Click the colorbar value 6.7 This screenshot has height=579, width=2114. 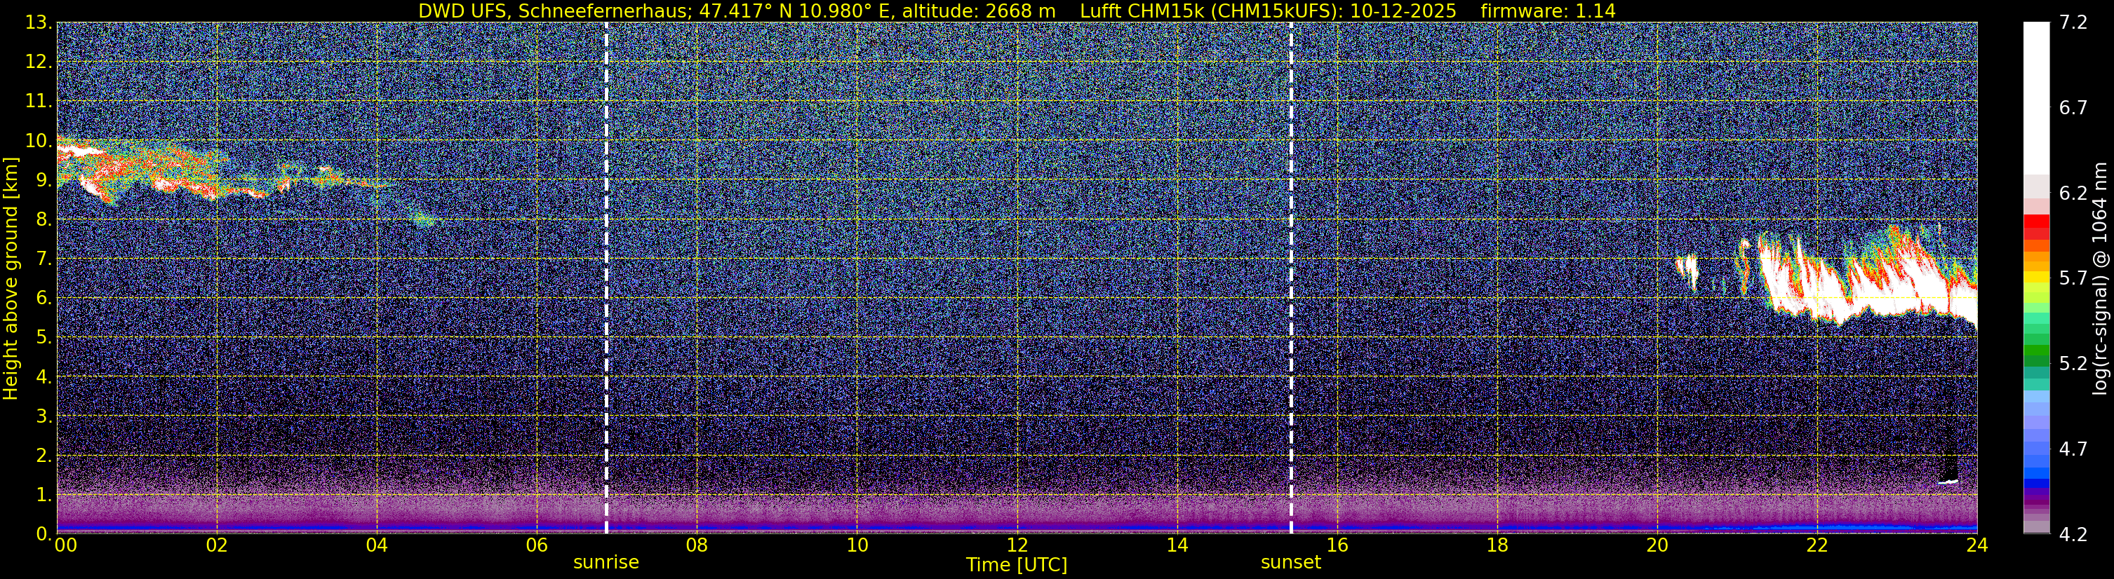(x=2073, y=108)
